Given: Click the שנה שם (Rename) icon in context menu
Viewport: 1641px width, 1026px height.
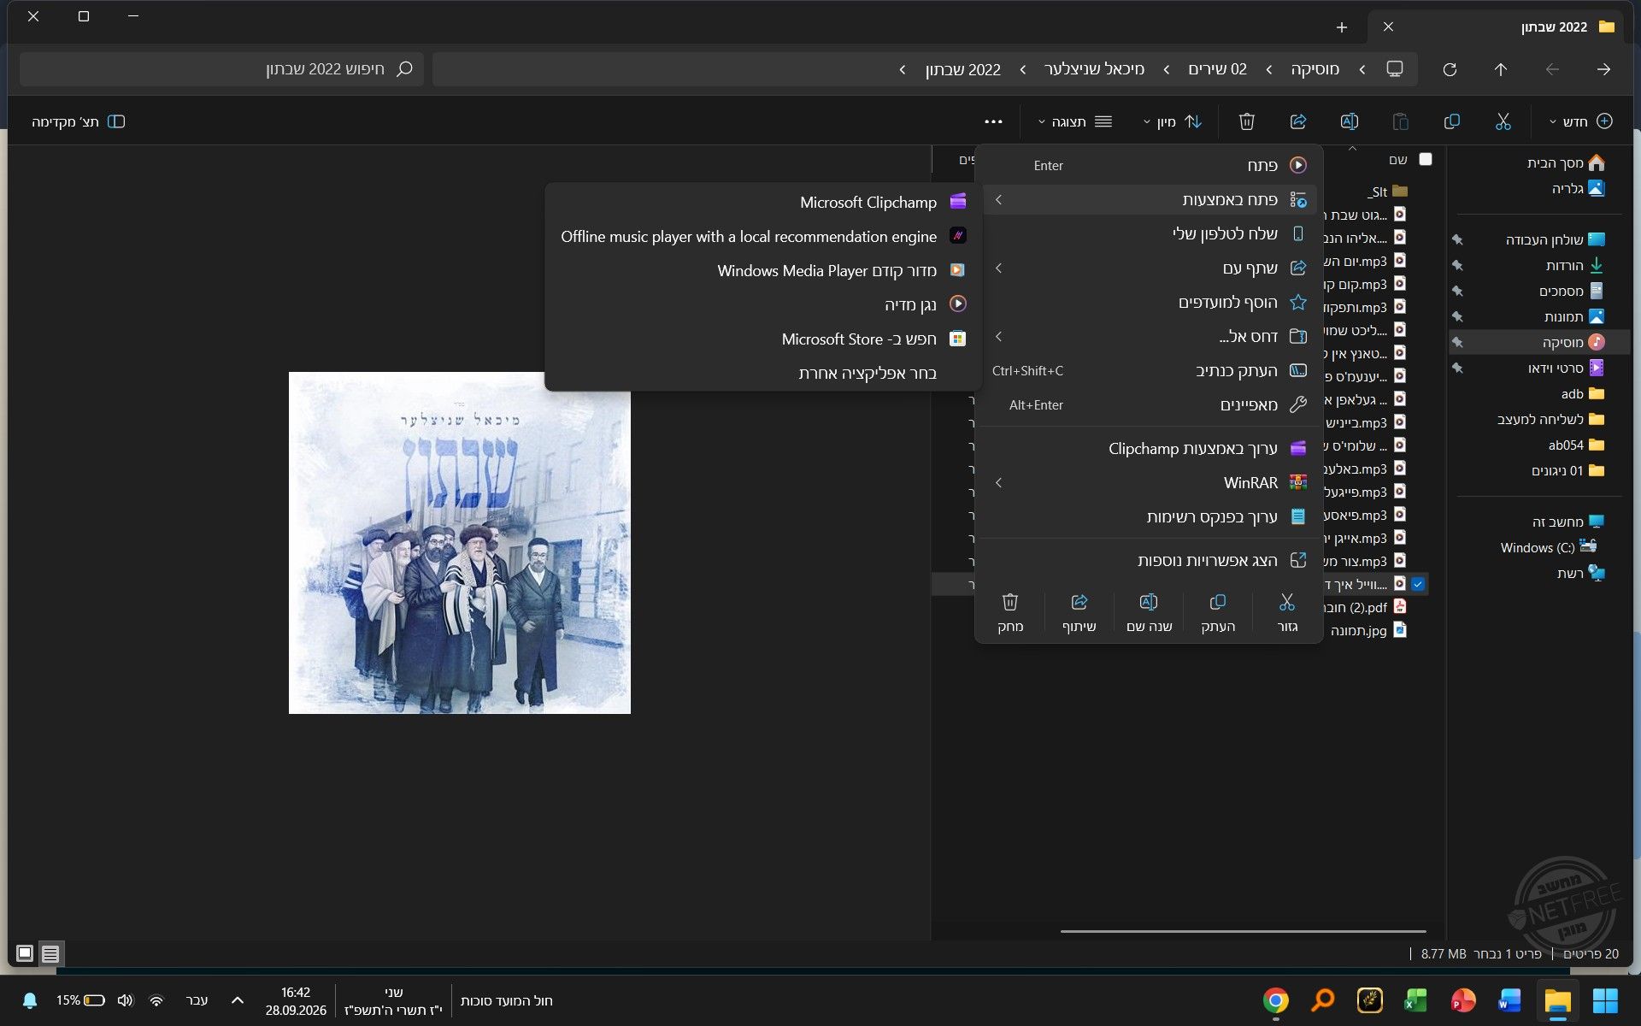Looking at the screenshot, I should pyautogui.click(x=1149, y=602).
